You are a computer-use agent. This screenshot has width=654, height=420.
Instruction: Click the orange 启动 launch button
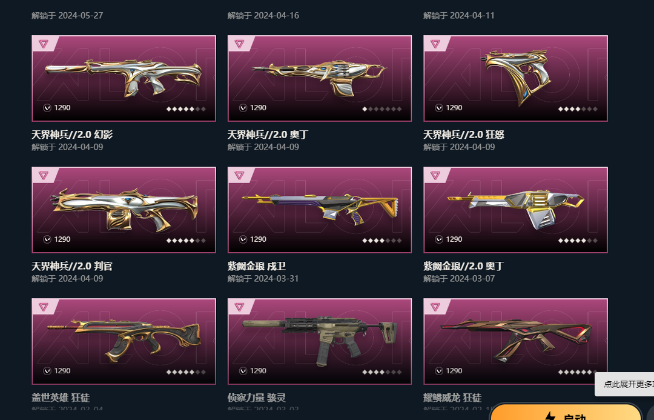click(566, 413)
